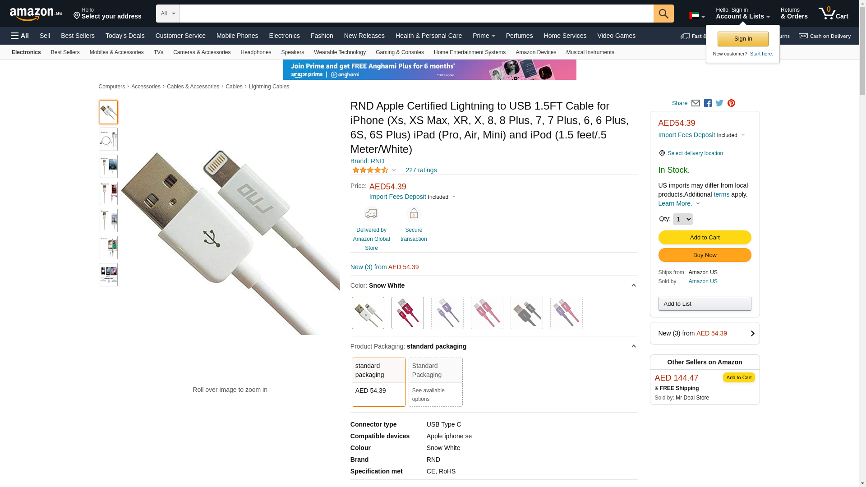Screen dimensions: 866x487
Task: Open the 227 ratings link
Action: click(421, 170)
